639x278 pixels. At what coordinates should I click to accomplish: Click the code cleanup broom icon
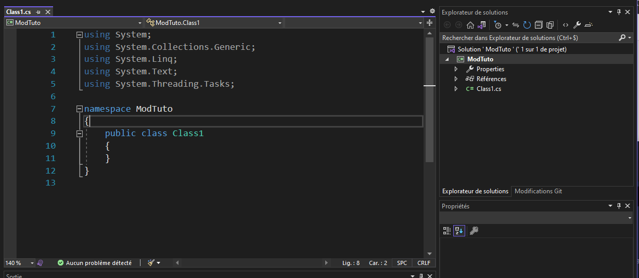click(151, 263)
